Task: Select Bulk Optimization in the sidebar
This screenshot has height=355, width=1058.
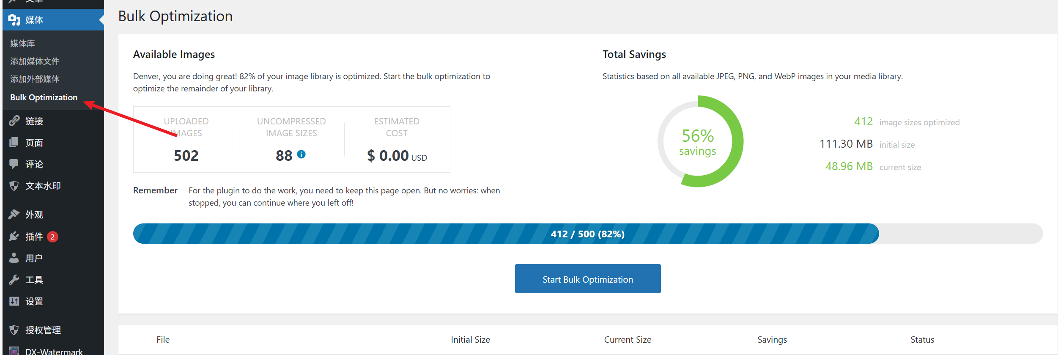Action: pos(44,97)
